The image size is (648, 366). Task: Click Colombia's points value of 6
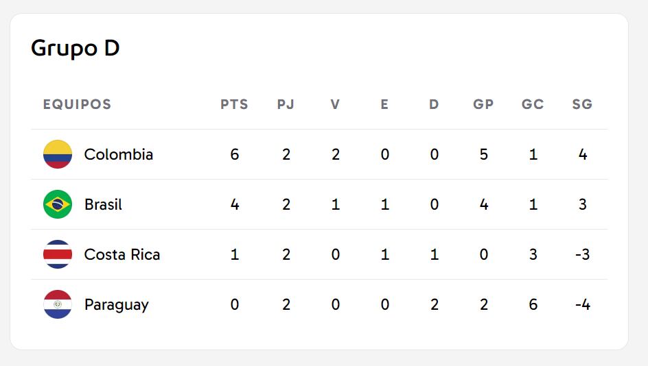pos(235,154)
